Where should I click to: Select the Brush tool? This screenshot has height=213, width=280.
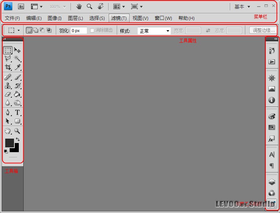pos(17,77)
